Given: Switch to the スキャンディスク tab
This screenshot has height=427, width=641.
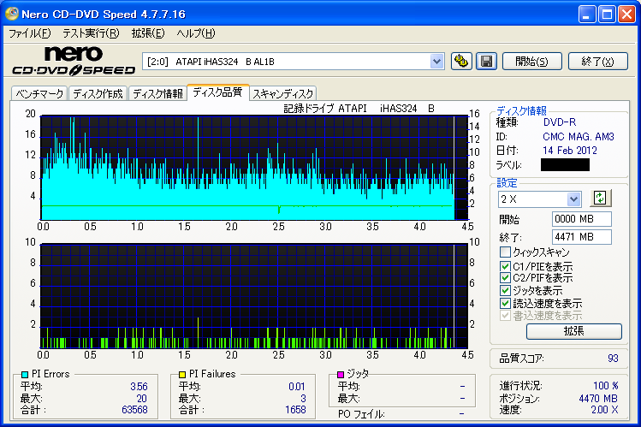Looking at the screenshot, I should point(283,93).
